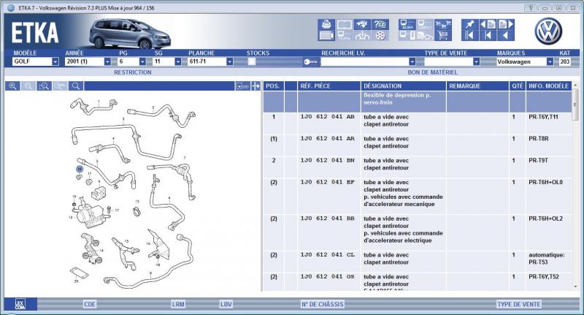
Task: Click the REMARQUE column header
Action: tap(477, 86)
